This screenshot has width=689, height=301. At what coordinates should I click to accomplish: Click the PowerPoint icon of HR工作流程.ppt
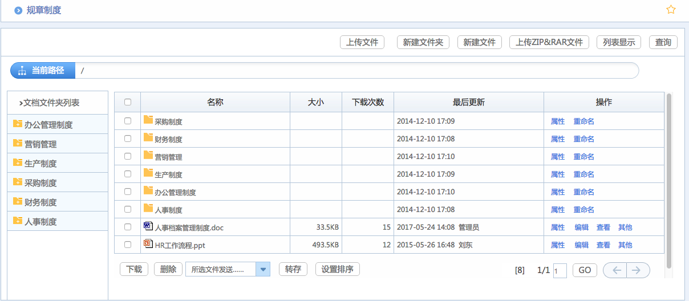pyautogui.click(x=148, y=244)
